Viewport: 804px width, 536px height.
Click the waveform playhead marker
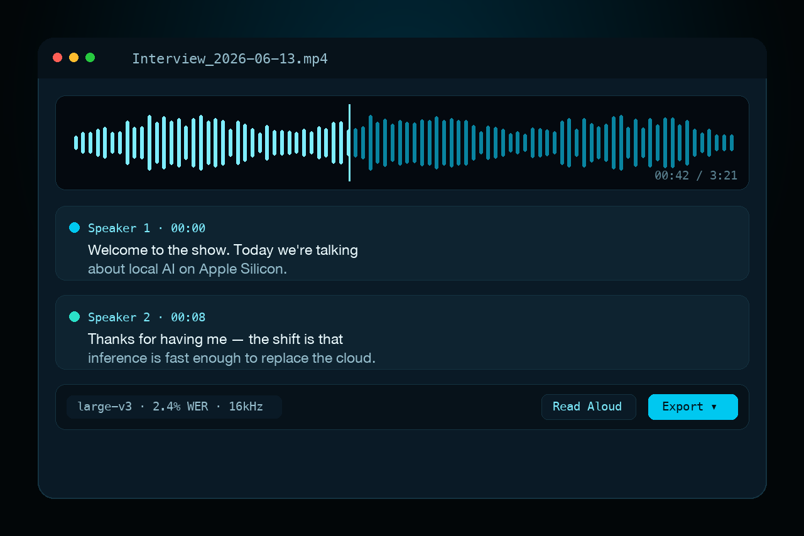349,142
